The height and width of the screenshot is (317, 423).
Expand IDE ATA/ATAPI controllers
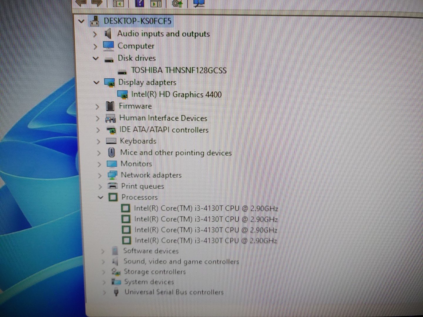[x=98, y=130]
